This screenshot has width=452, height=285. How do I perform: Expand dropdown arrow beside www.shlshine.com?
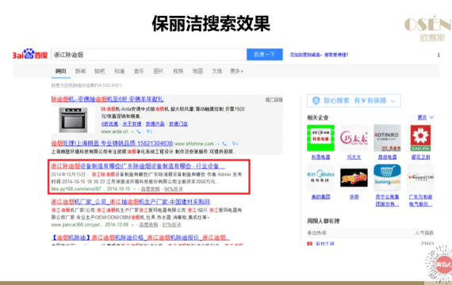coord(218,143)
